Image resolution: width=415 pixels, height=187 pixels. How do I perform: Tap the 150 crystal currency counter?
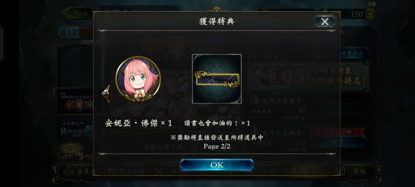click(357, 14)
